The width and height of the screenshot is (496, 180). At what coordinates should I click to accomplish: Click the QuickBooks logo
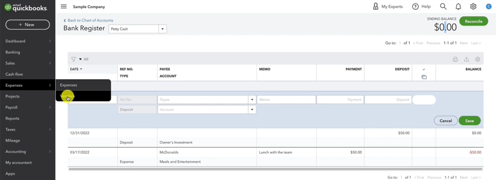pyautogui.click(x=26, y=8)
